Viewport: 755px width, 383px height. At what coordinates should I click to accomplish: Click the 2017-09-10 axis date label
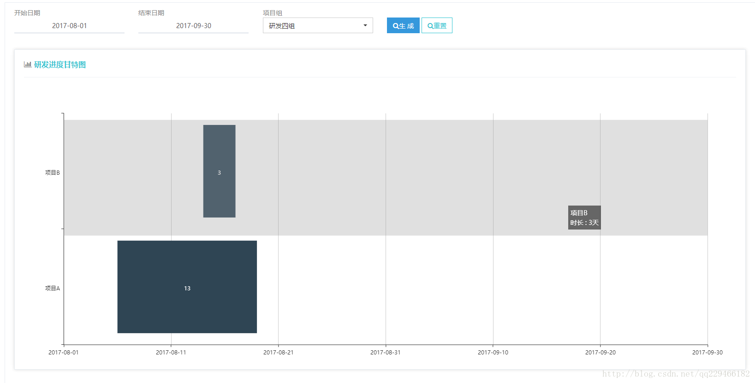coord(493,352)
